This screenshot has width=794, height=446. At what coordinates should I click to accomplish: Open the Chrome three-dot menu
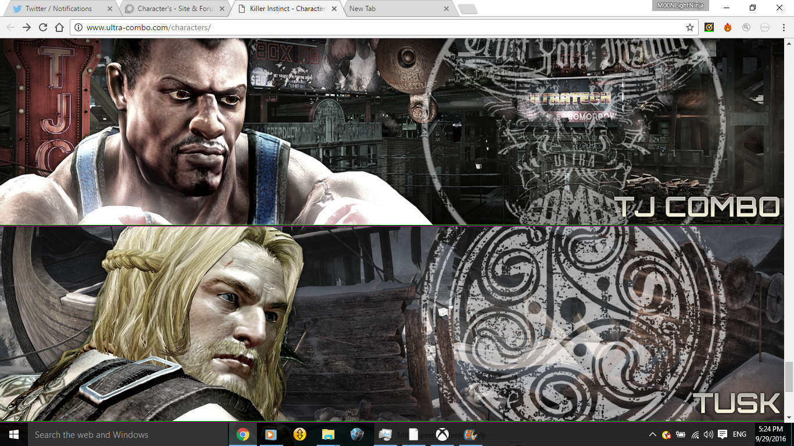[782, 27]
